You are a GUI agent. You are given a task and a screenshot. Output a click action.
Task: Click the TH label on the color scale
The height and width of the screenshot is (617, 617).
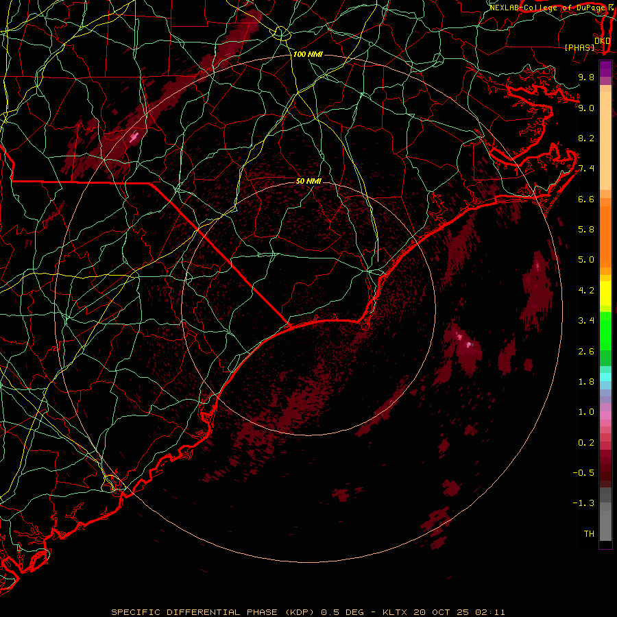[589, 534]
